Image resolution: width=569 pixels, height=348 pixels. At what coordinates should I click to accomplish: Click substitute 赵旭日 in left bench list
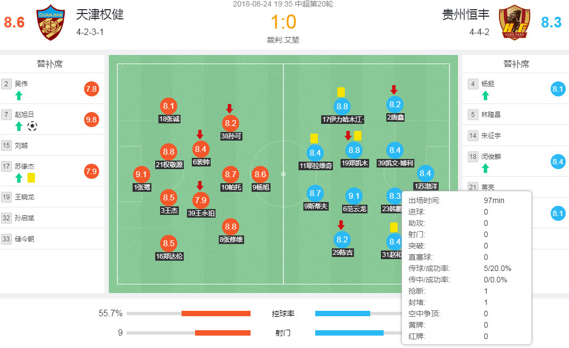[x=25, y=114]
